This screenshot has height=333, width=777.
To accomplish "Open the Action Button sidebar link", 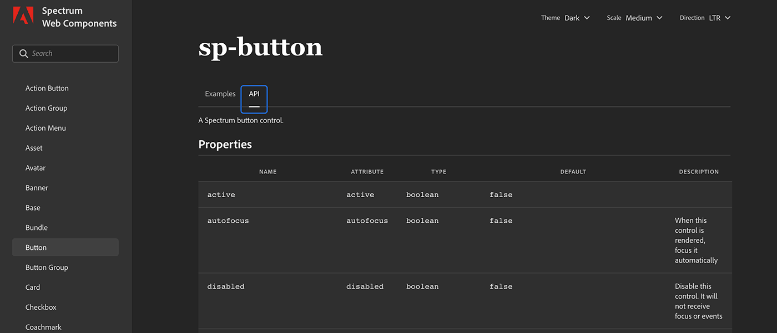I will (47, 88).
